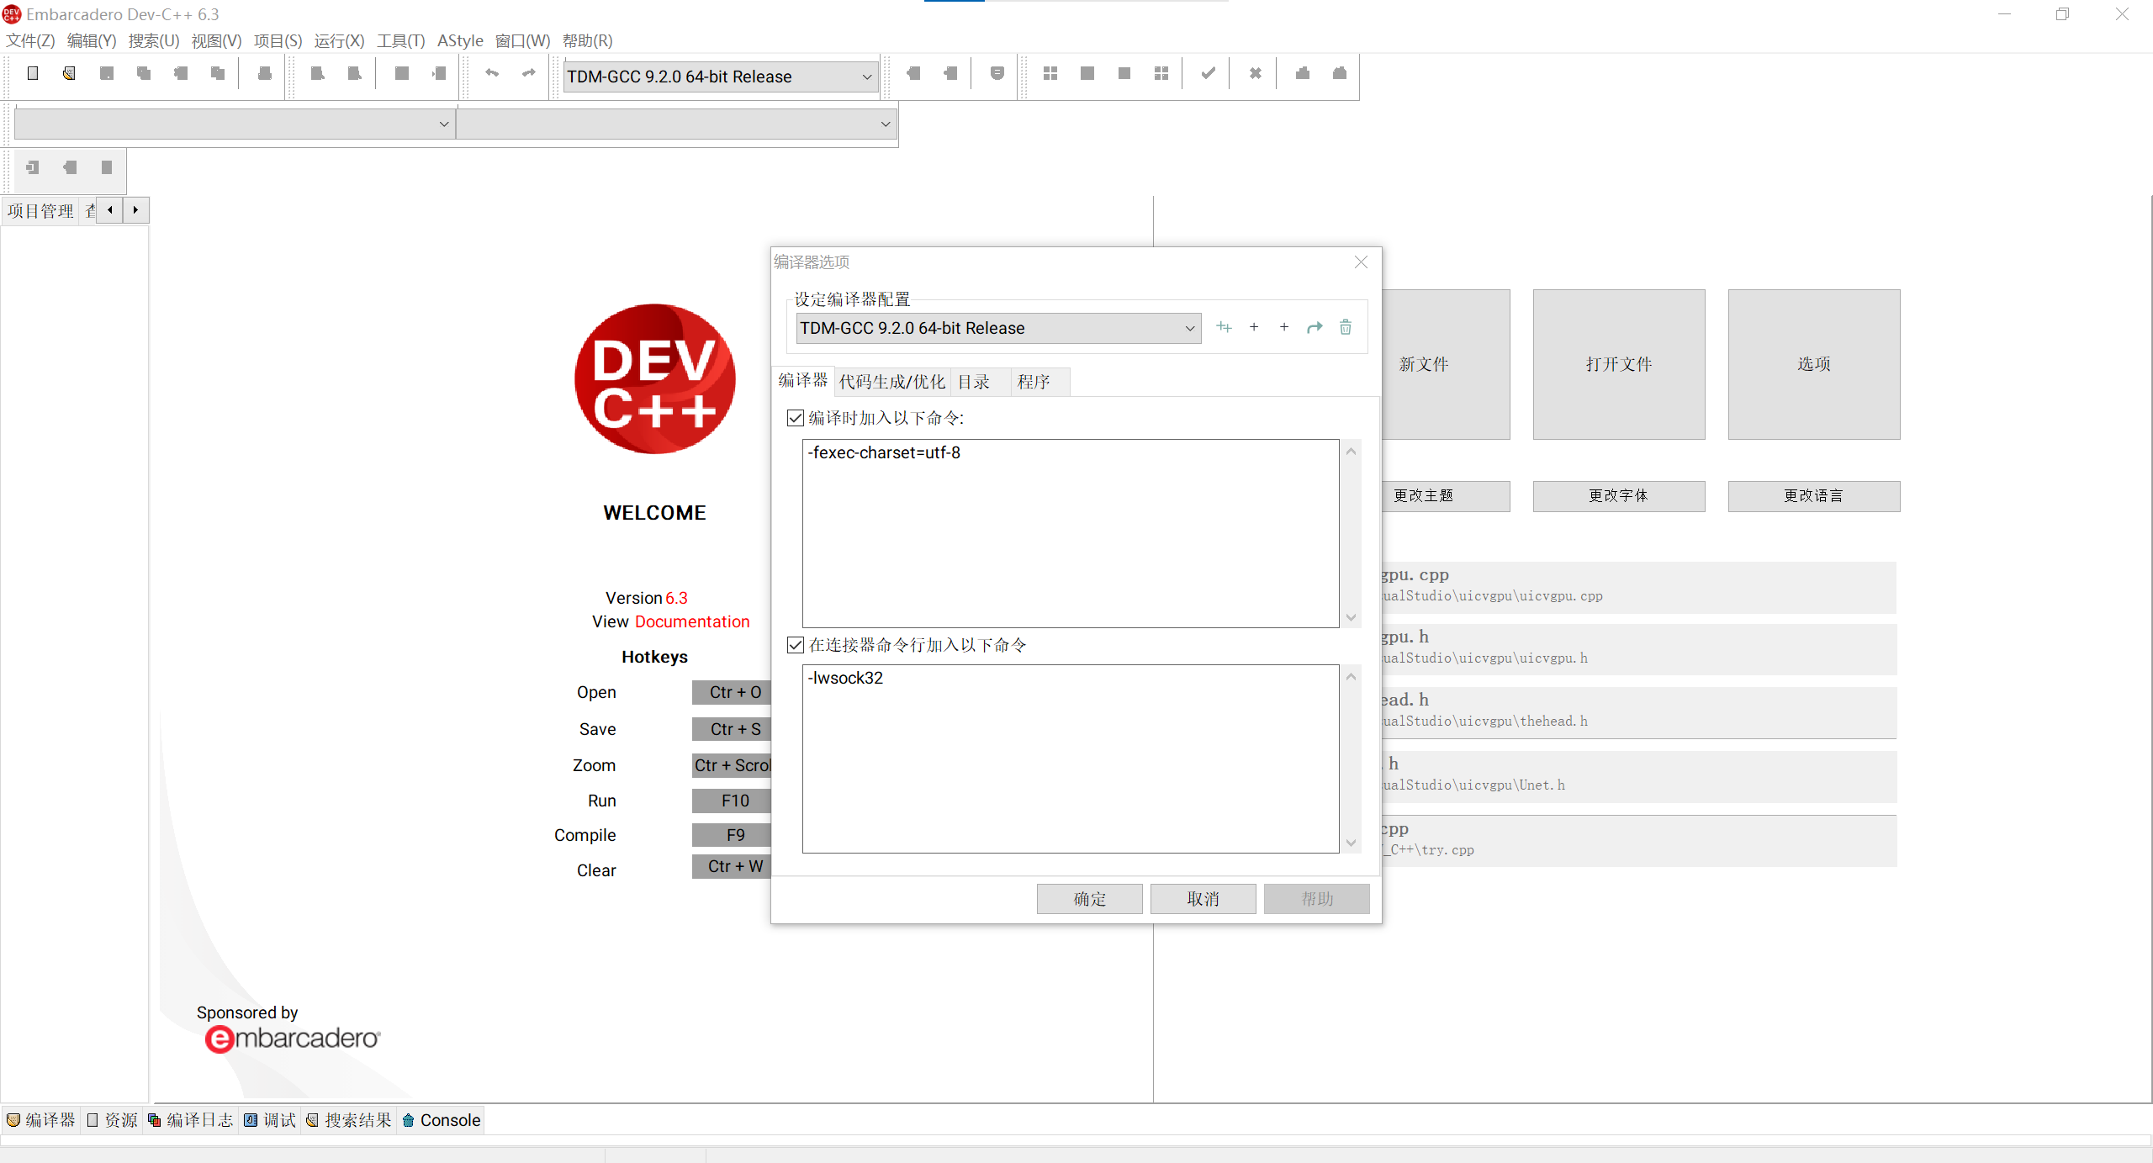This screenshot has width=2153, height=1163.
Task: Click the Redo arrow toolbar icon
Action: point(529,73)
